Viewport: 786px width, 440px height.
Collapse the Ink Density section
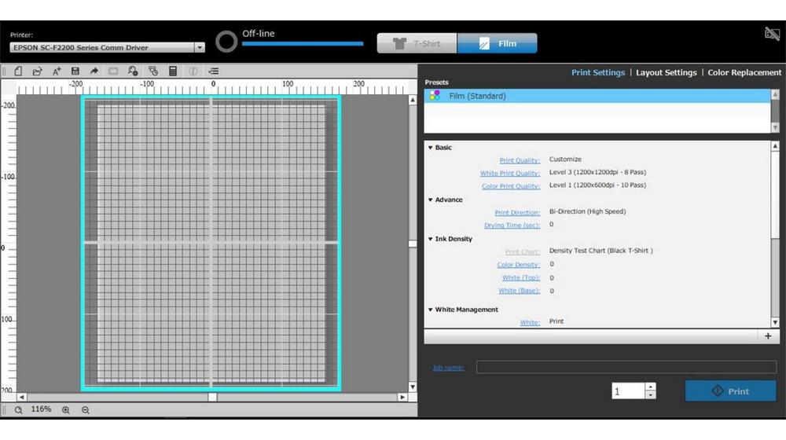click(431, 239)
